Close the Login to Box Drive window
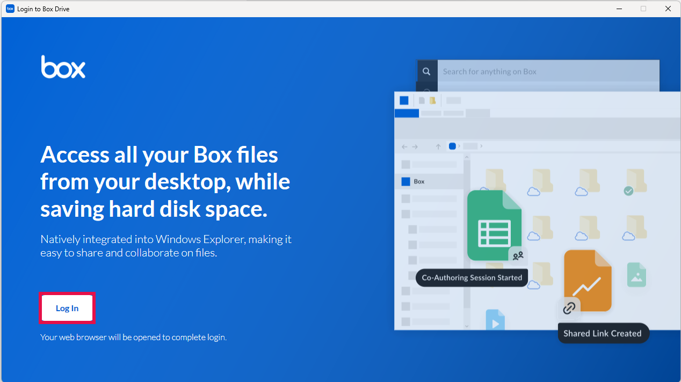The width and height of the screenshot is (681, 382). [x=668, y=9]
